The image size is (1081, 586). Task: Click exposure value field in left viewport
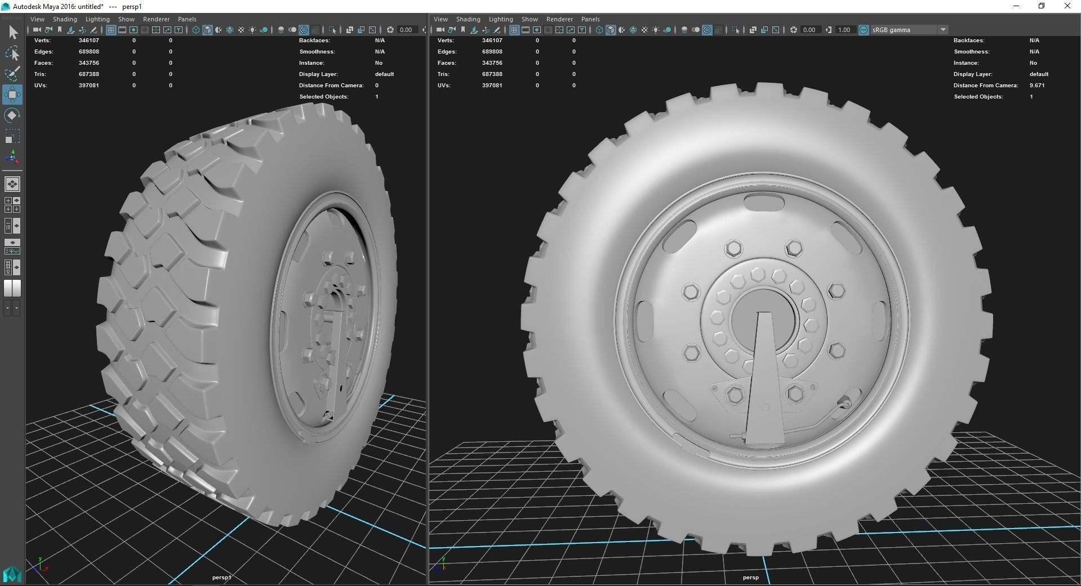click(407, 30)
